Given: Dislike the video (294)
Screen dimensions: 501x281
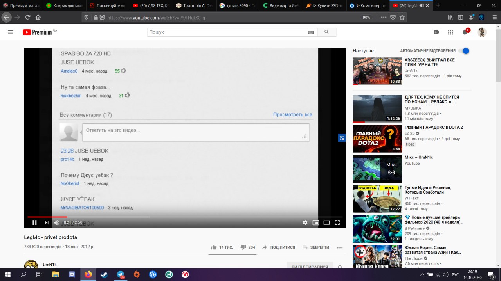Looking at the screenshot, I should tap(247, 247).
